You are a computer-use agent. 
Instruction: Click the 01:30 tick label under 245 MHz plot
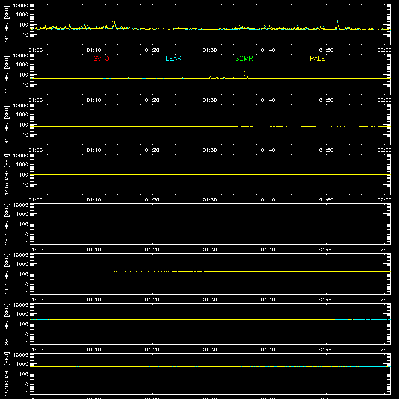pyautogui.click(x=210, y=50)
